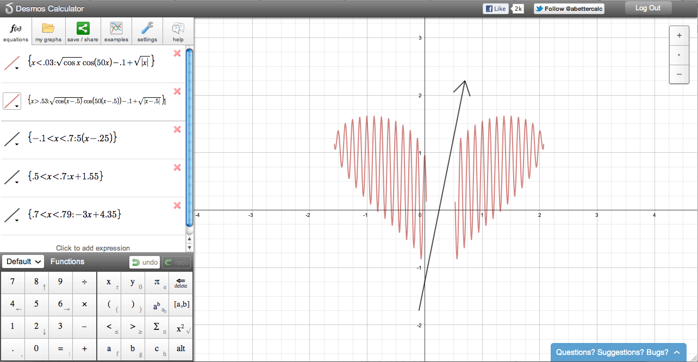Delete the x+1.55 expression
The height and width of the screenshot is (362, 698).
(177, 167)
